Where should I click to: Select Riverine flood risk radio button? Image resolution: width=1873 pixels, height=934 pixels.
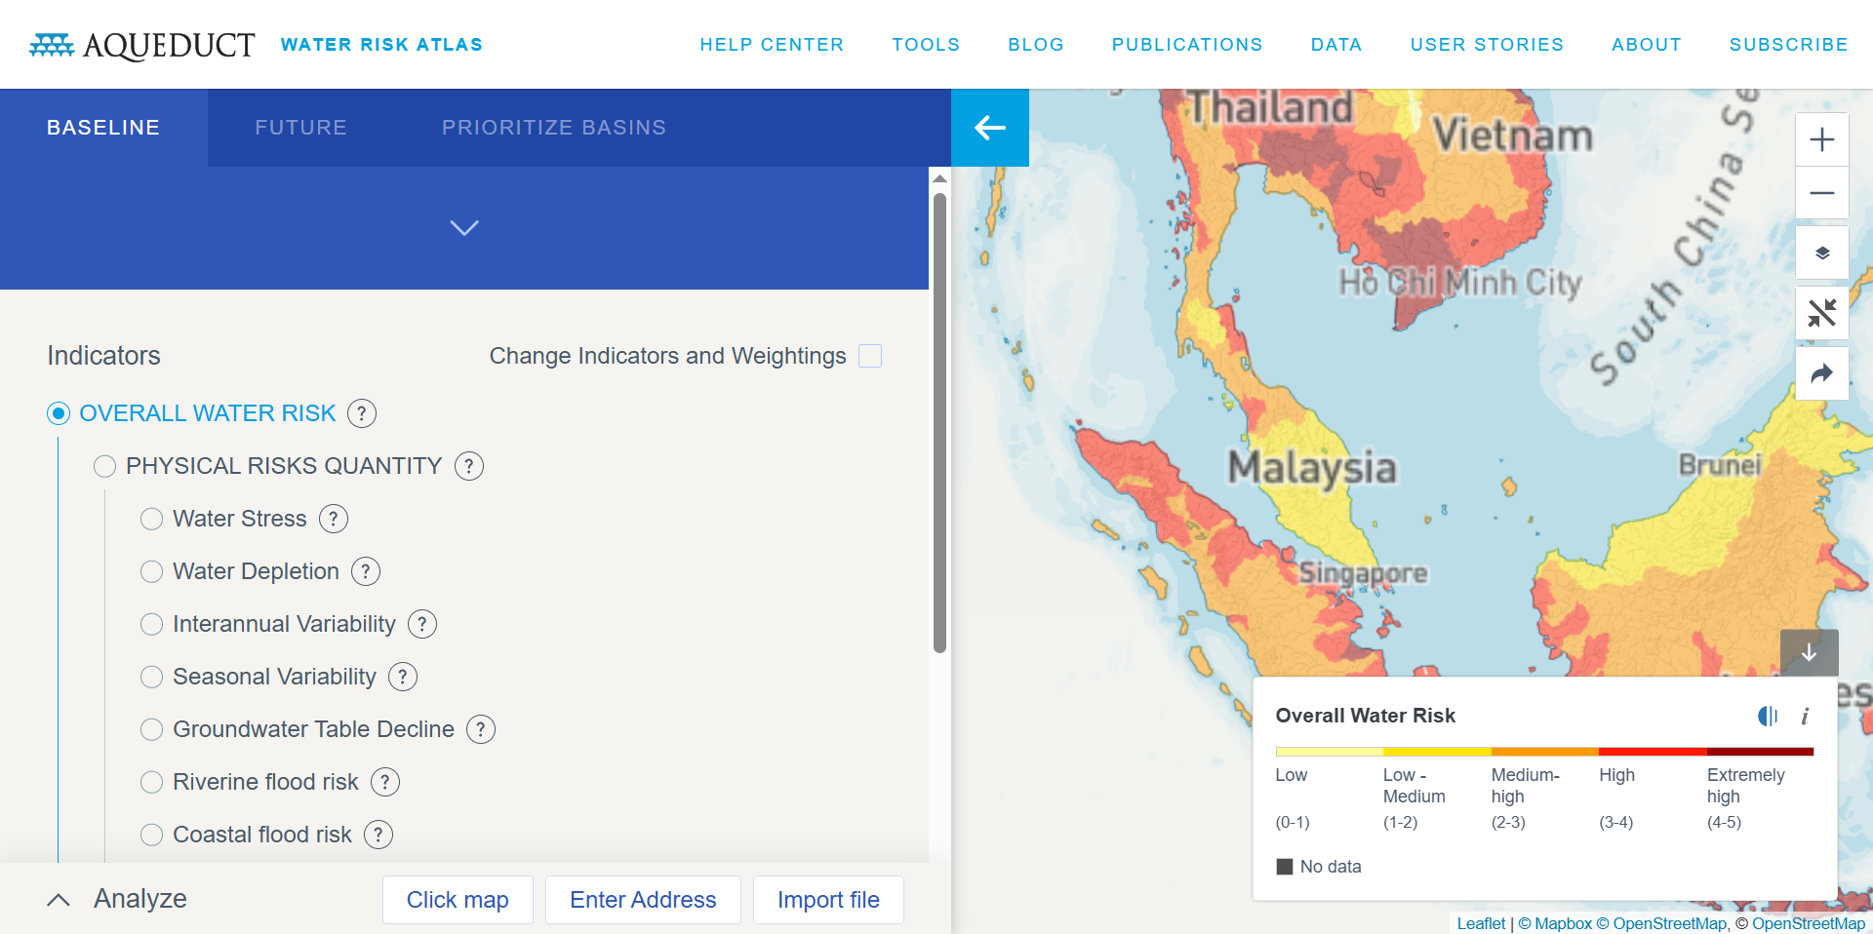pyautogui.click(x=151, y=782)
